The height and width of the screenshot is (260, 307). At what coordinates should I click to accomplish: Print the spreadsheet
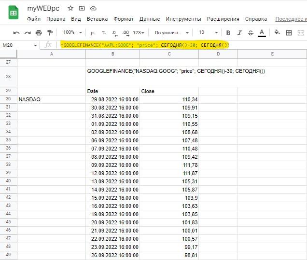tap(39, 33)
